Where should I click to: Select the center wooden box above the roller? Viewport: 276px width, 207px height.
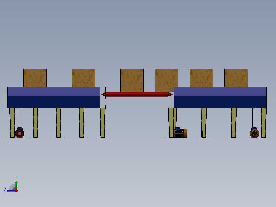(132, 80)
